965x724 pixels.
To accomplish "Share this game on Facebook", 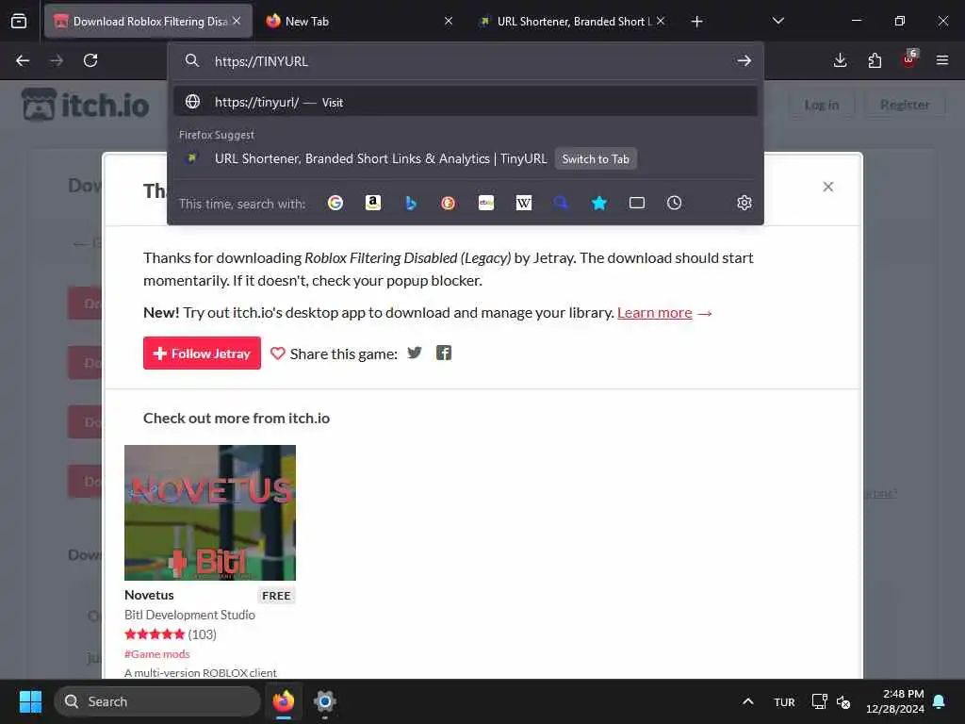I will tap(444, 353).
